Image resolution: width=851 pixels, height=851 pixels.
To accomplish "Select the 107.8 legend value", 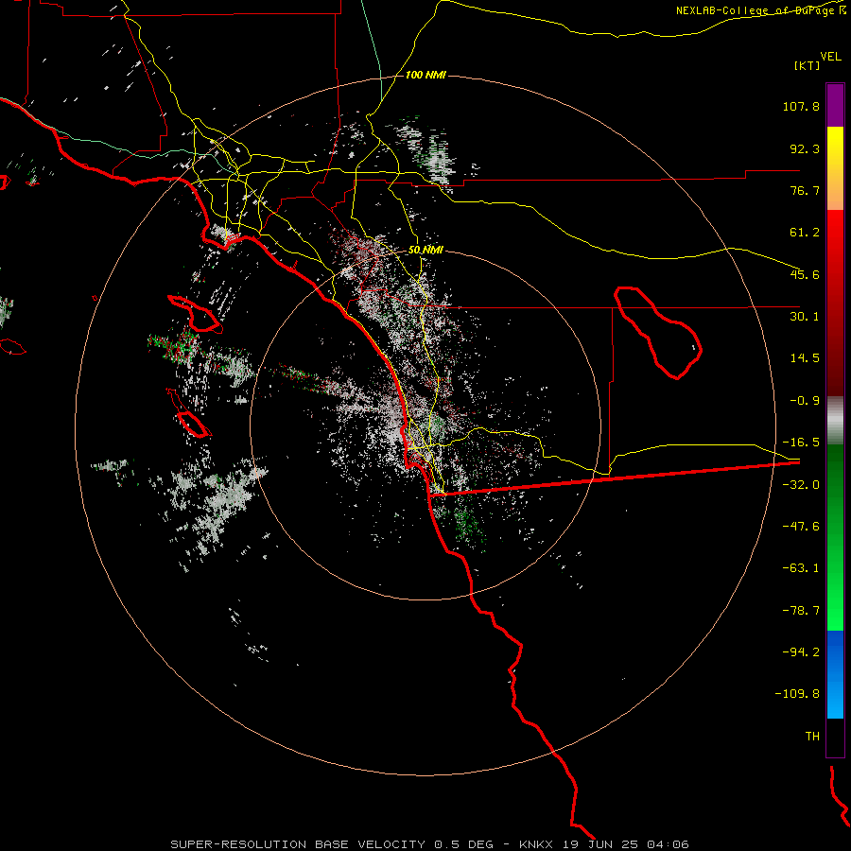I will tap(801, 106).
